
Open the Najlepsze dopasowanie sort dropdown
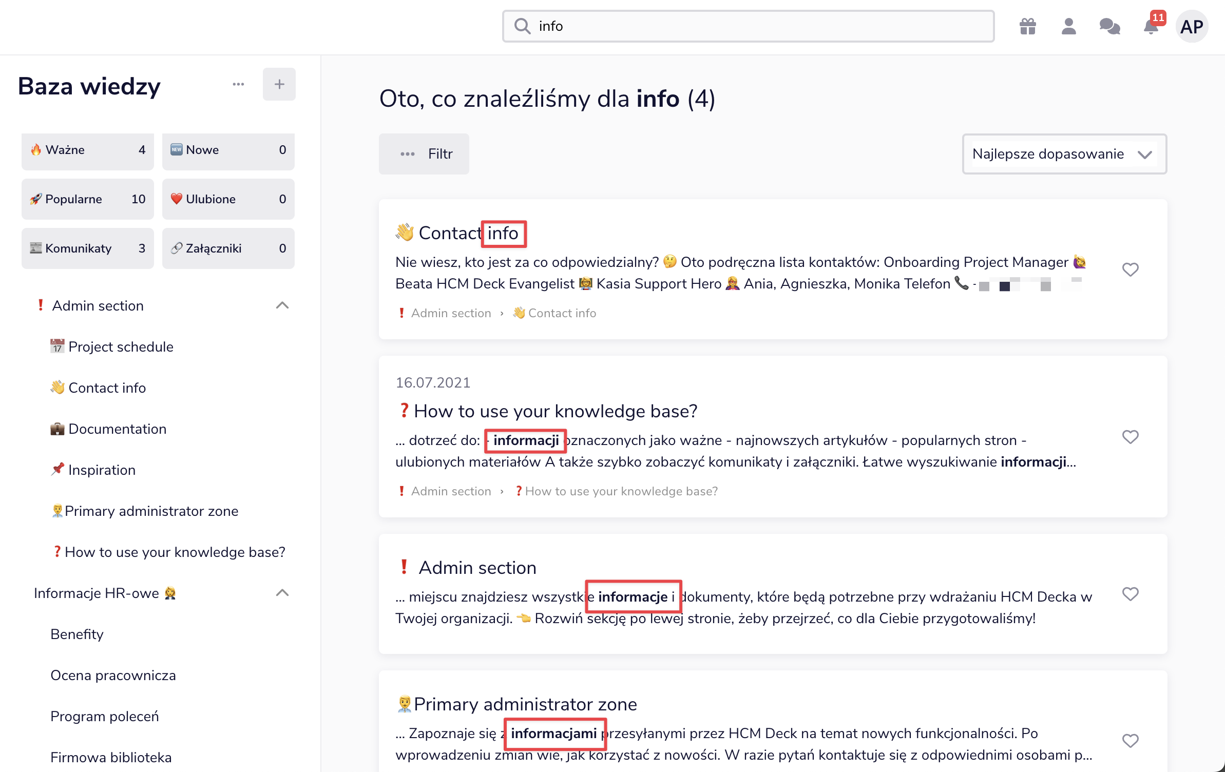[1064, 154]
